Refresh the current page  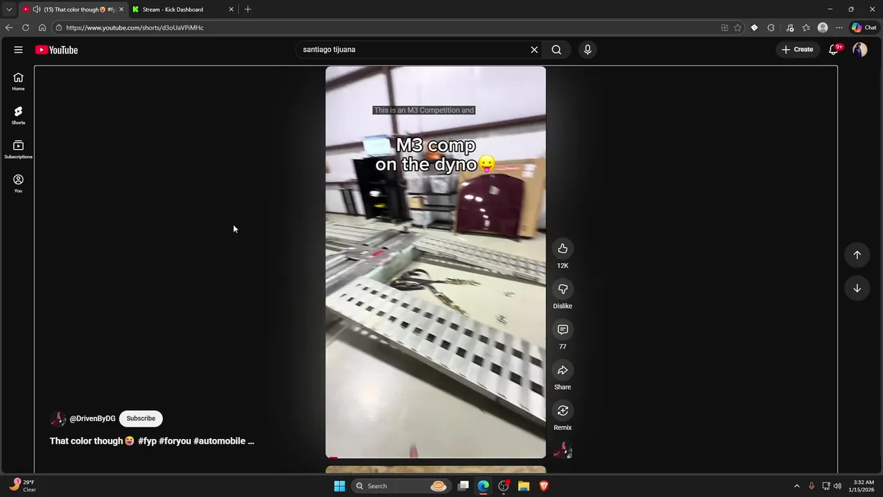click(26, 28)
